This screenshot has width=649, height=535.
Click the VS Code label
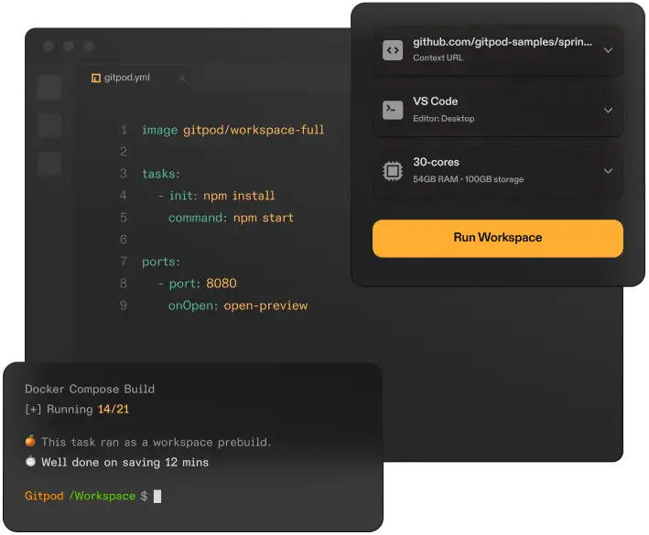[x=435, y=102]
